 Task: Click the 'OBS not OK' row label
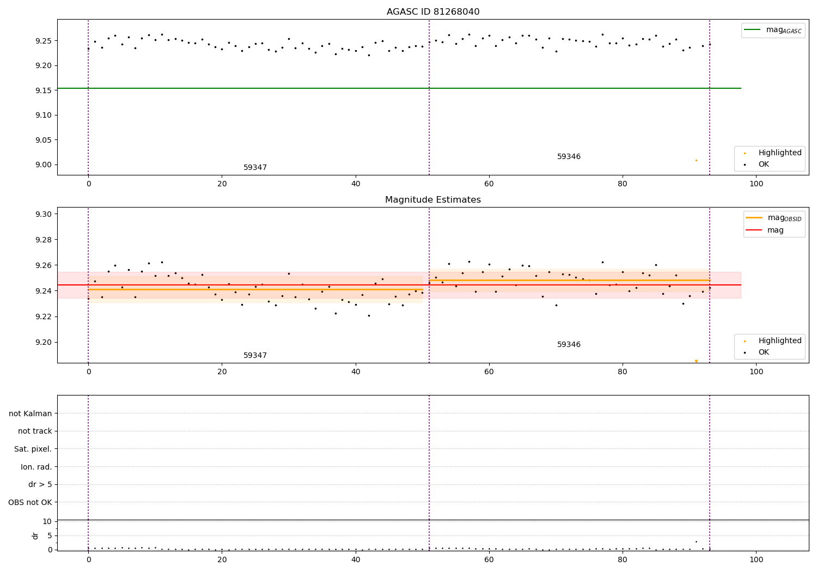[x=30, y=502]
